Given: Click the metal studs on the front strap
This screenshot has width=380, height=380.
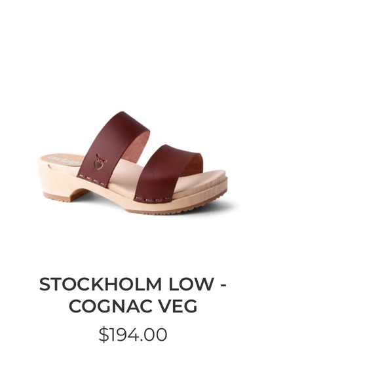Looking at the screenshot, I should (152, 199).
